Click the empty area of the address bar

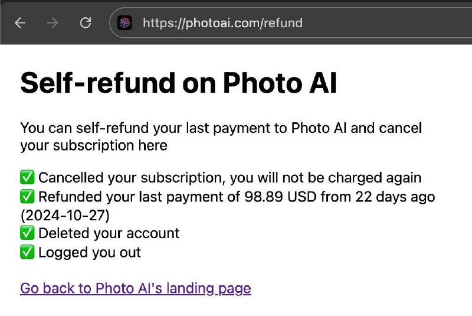pyautogui.click(x=388, y=23)
